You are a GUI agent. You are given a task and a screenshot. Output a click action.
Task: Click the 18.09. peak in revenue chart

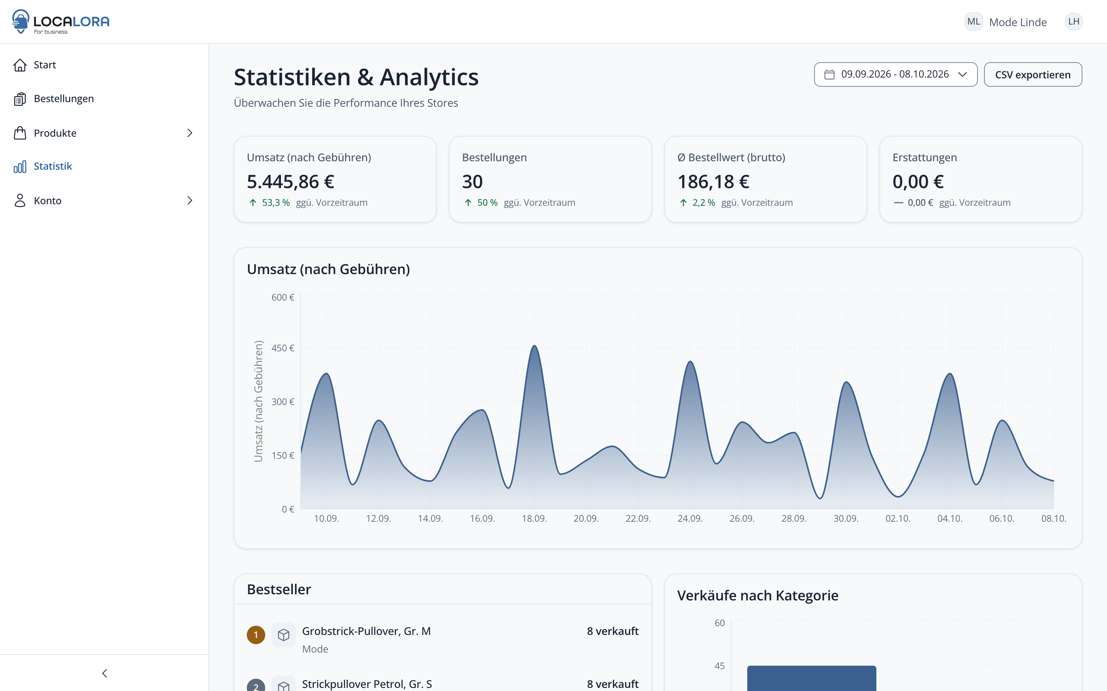pyautogui.click(x=534, y=346)
